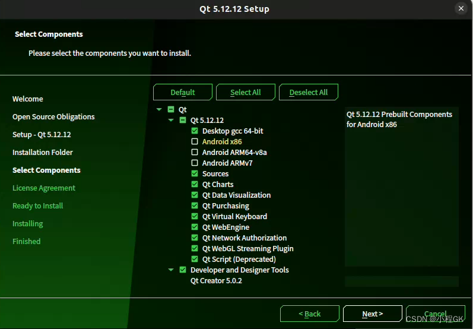
Task: Click Open Source Obligations step
Action: (53, 117)
